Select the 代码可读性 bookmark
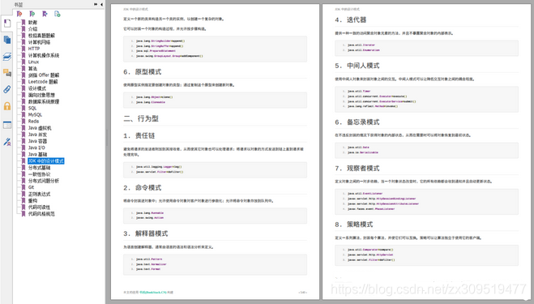 pyautogui.click(x=39, y=208)
